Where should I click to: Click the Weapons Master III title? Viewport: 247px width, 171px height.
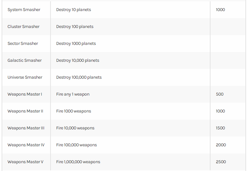tap(26, 128)
